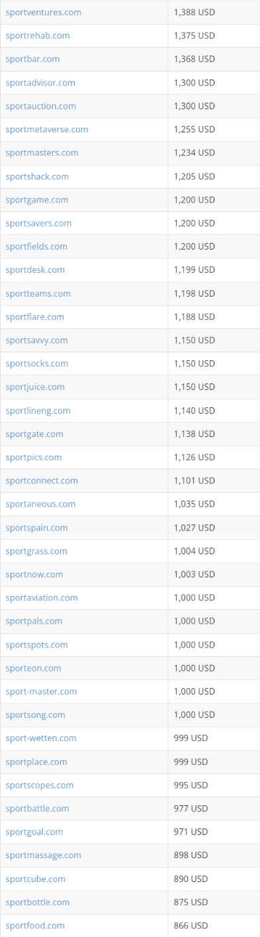
Task: Open the sportventures.com domain link
Action: tap(44, 12)
